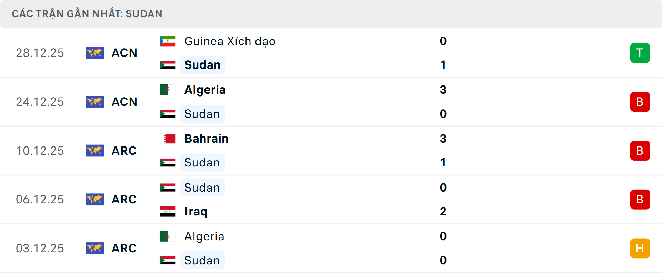Expand the Algeria vs Sudan match on 24.12.25
This screenshot has height=273, width=662.
pos(331,102)
